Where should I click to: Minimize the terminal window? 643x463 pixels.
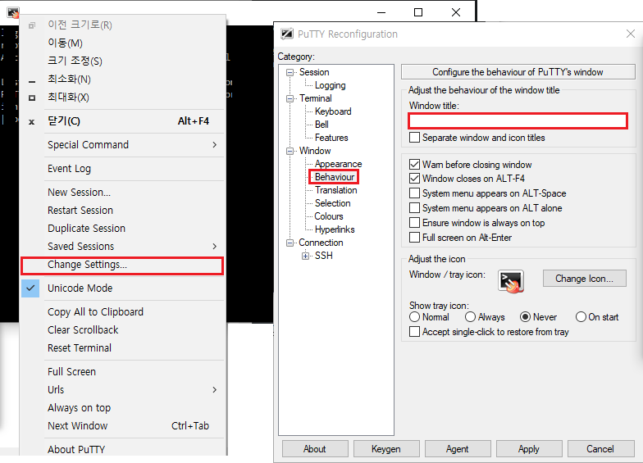click(381, 12)
